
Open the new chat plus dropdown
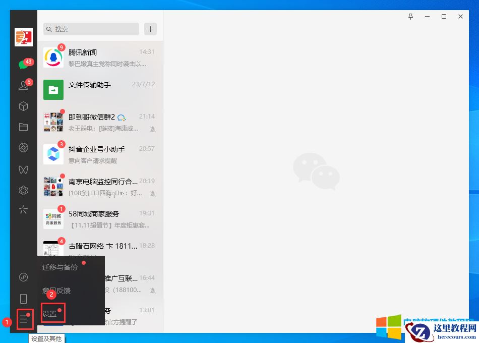pyautogui.click(x=150, y=29)
